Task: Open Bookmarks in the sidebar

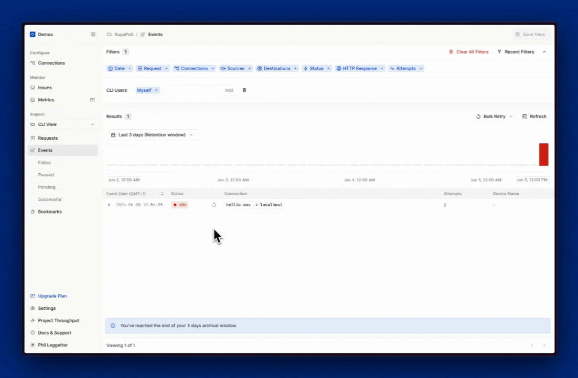Action: coord(50,212)
